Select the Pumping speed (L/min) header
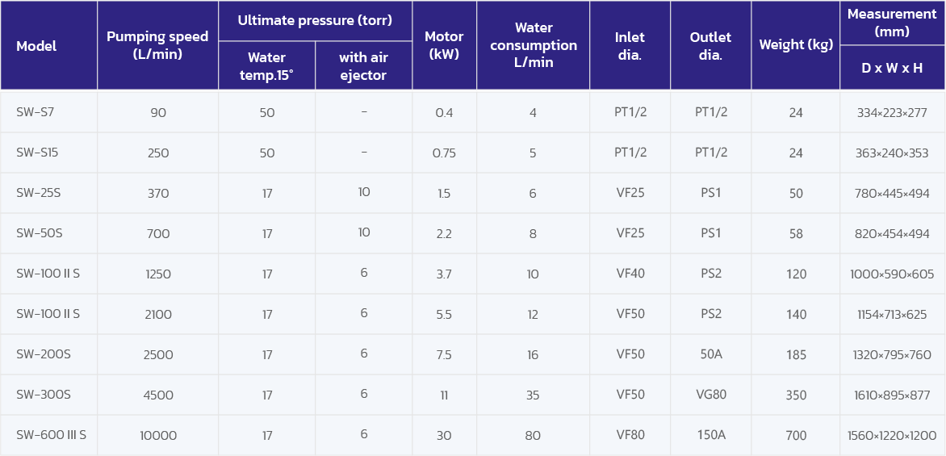This screenshot has height=456, width=946. click(157, 45)
